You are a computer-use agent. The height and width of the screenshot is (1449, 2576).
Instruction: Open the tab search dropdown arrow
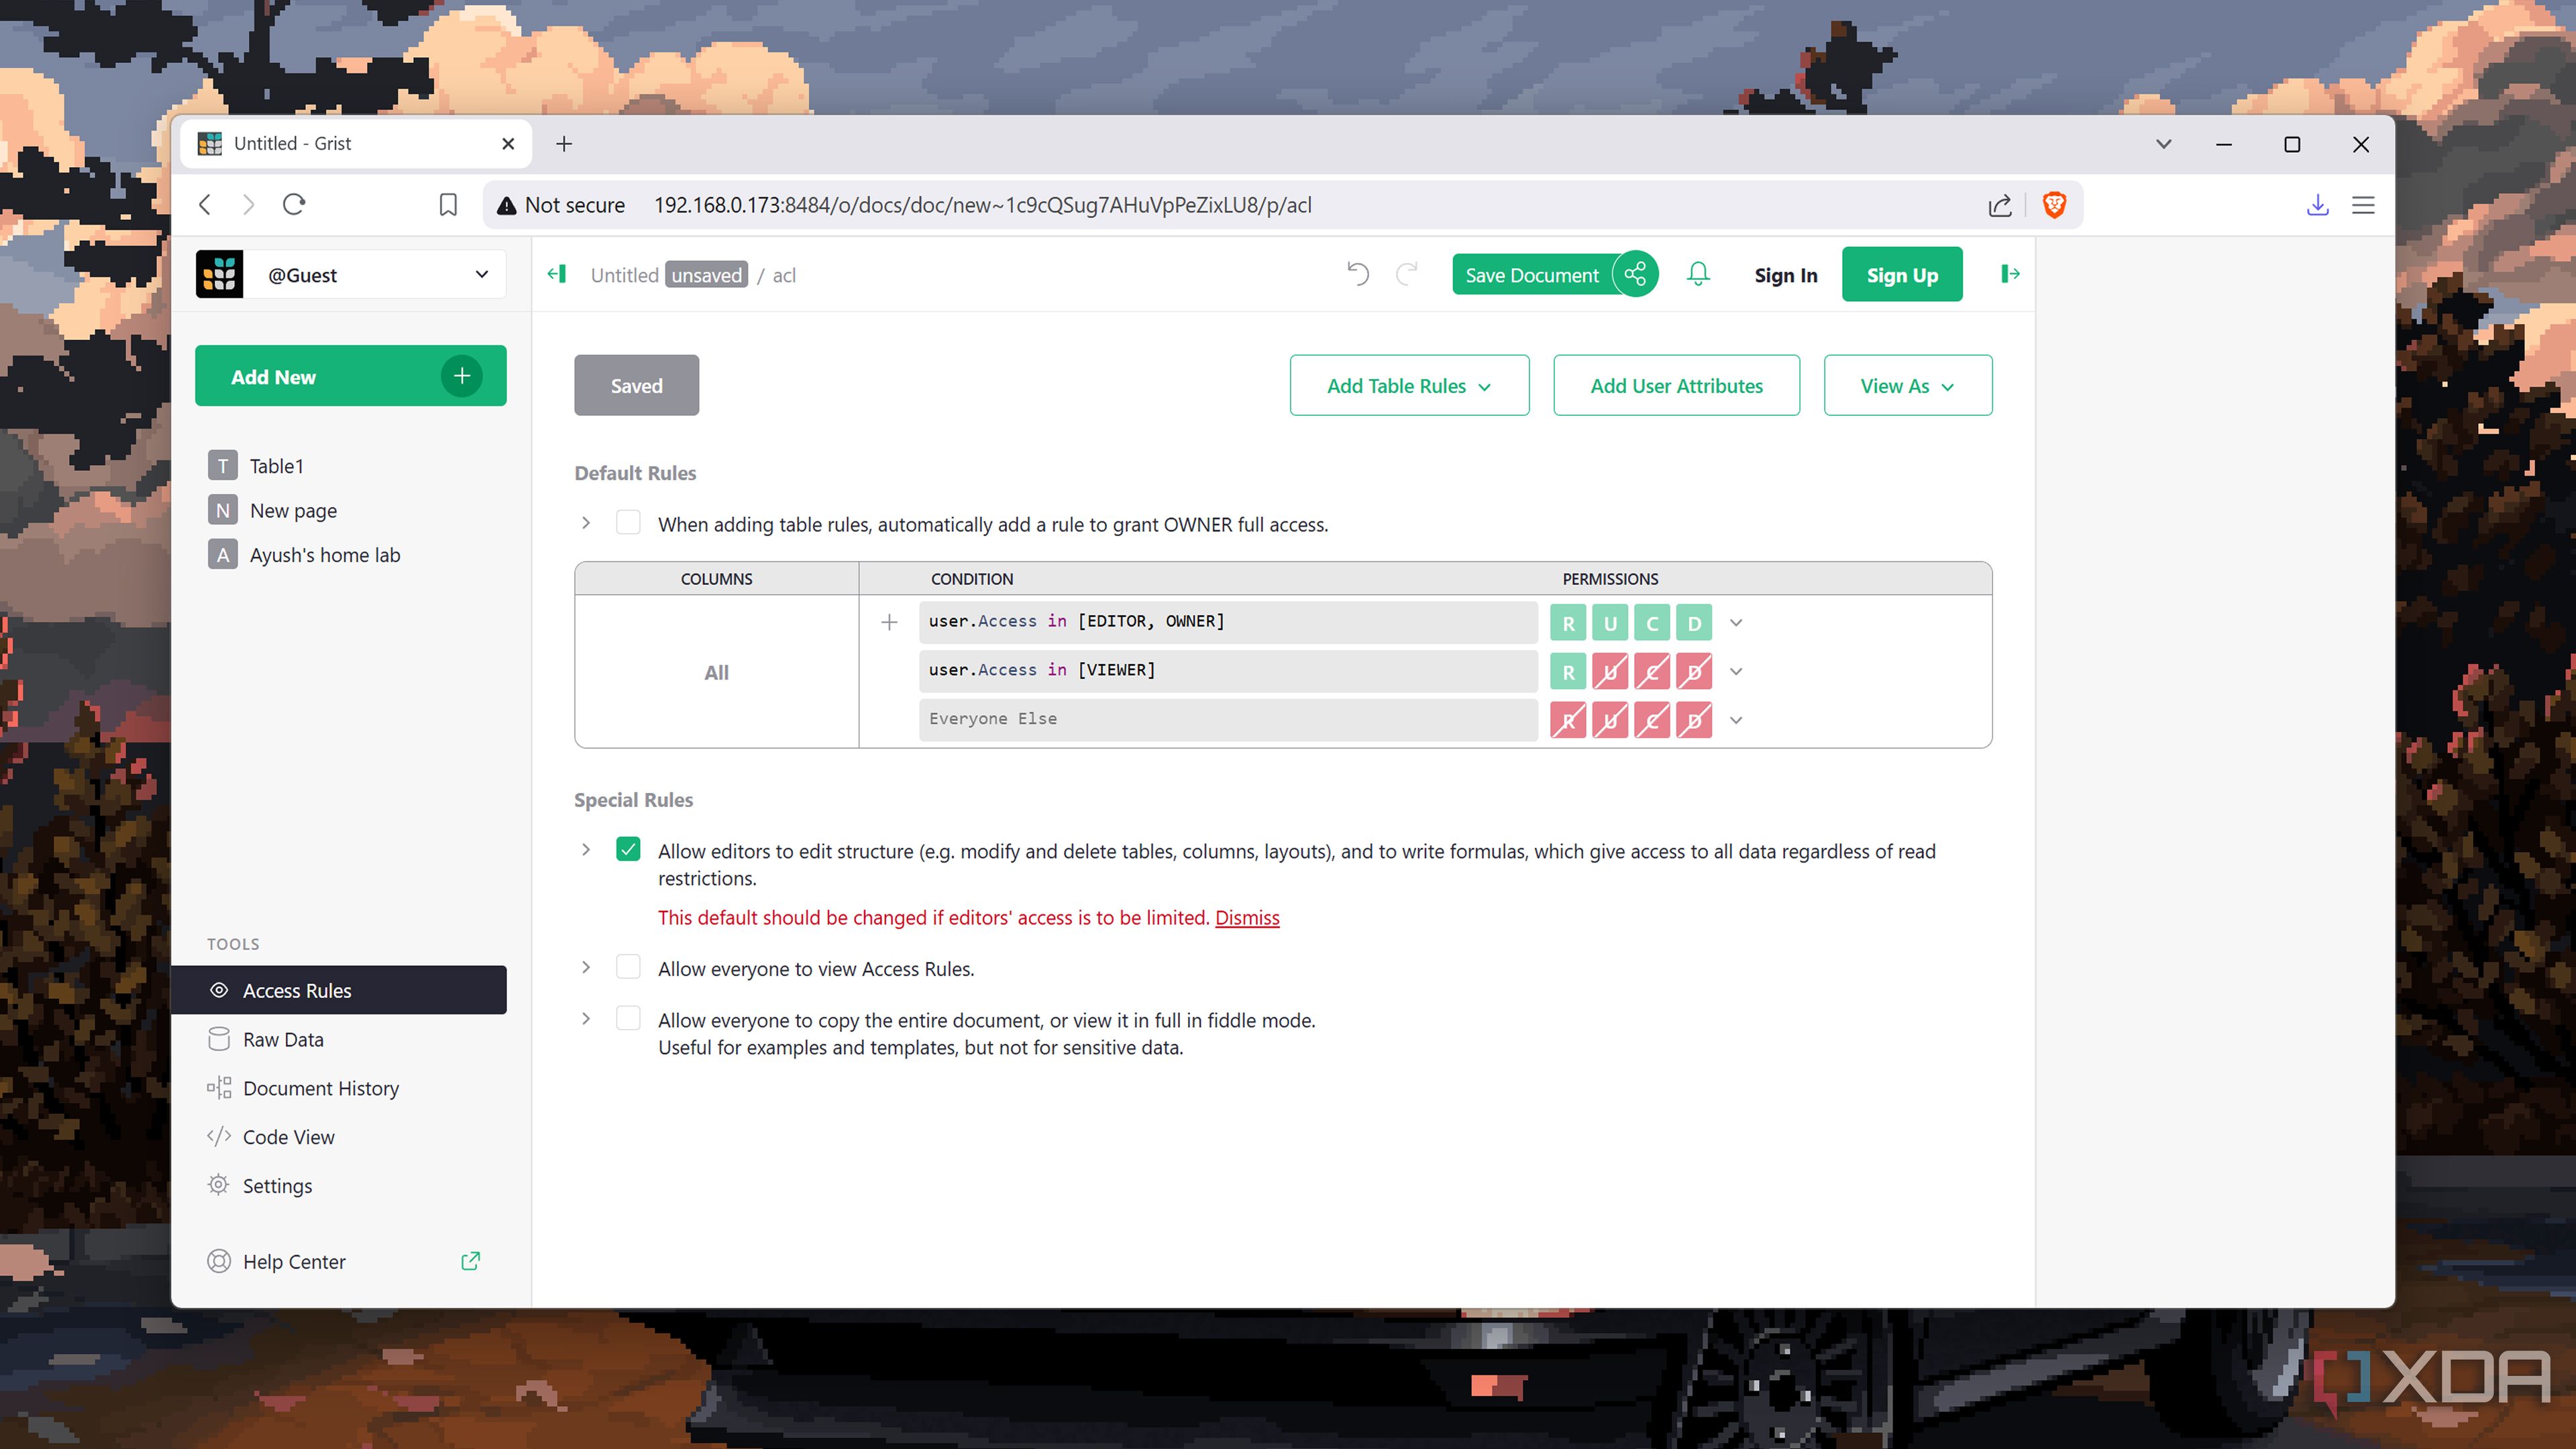(2163, 144)
